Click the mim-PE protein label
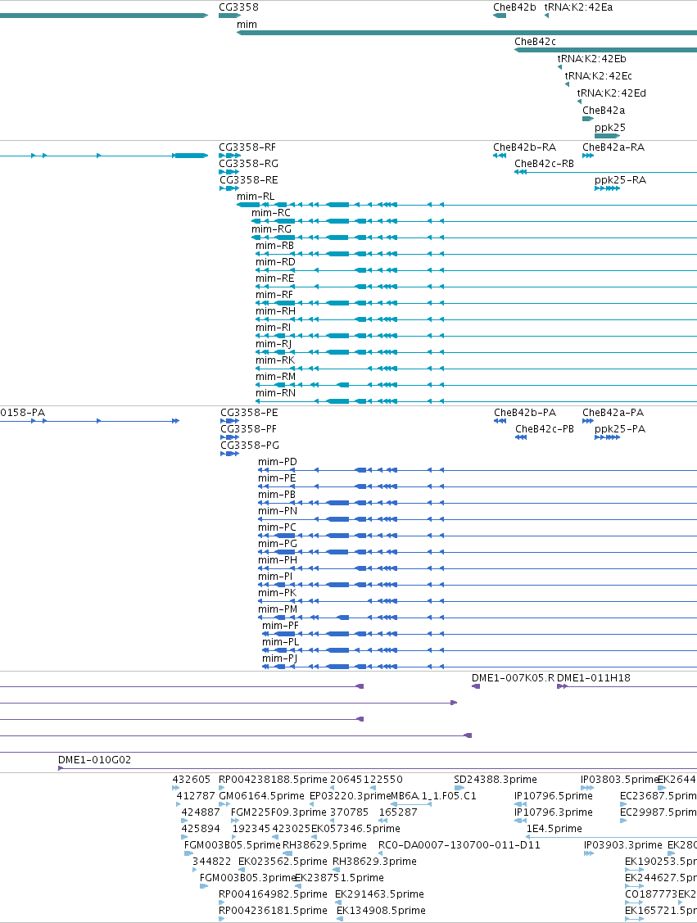Screen dimensions: 697x923 coord(277,478)
